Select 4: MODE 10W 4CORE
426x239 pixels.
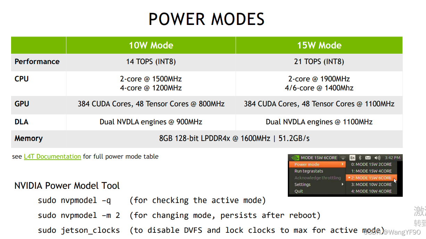(x=371, y=191)
